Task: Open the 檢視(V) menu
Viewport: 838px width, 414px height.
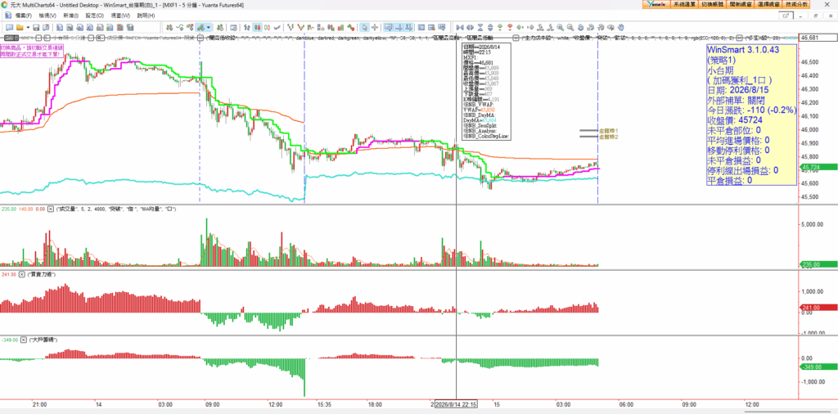Action: [x=47, y=16]
